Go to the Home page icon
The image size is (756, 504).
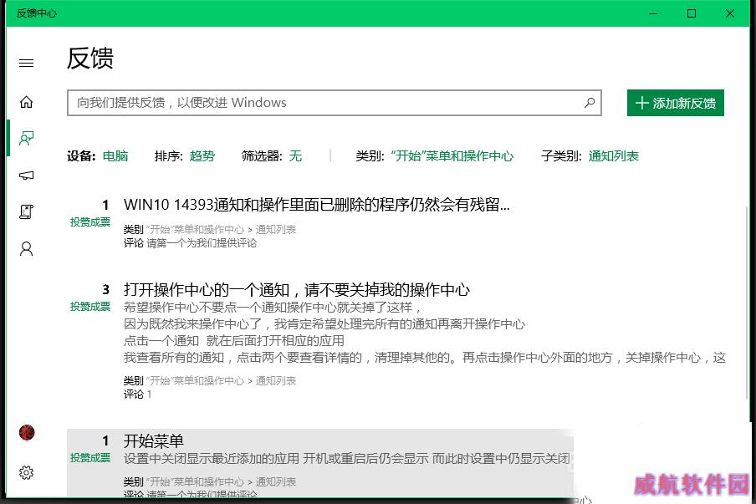pyautogui.click(x=27, y=102)
